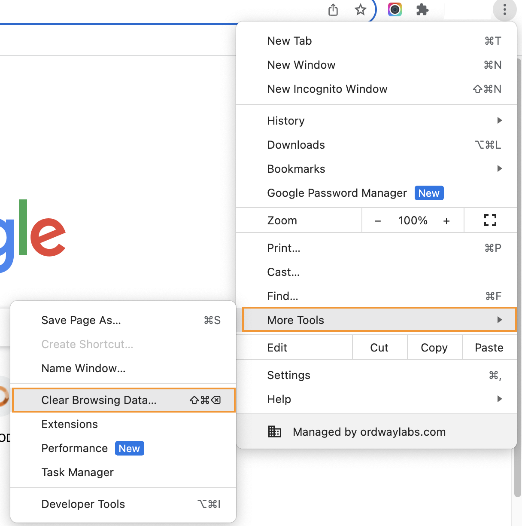This screenshot has height=526, width=522.
Task: Choose Print from the menu
Action: pos(376,248)
